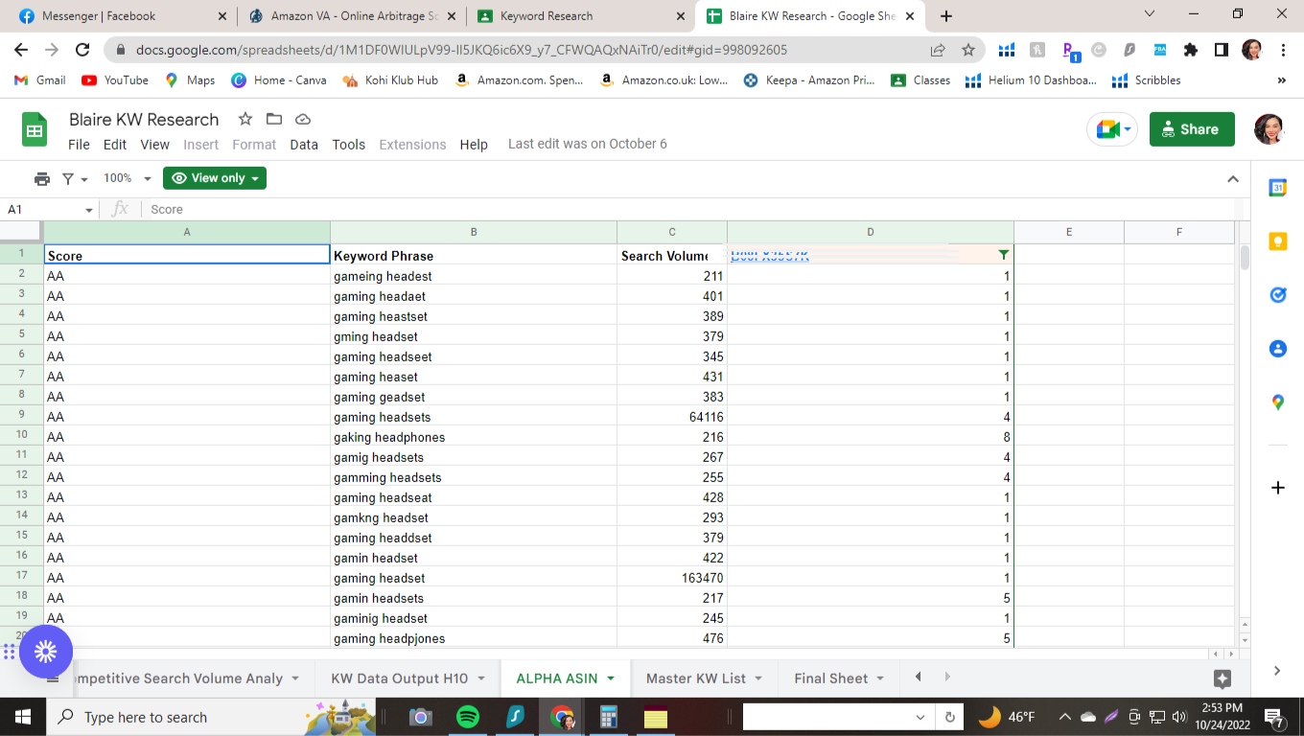Switch to the Master KW List sheet
The image size is (1304, 736).
click(x=696, y=678)
